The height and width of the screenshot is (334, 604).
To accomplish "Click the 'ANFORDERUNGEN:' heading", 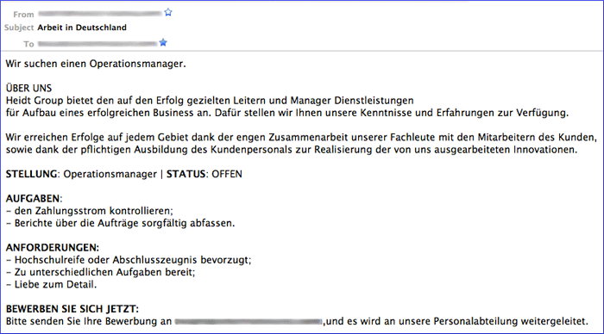I will [53, 248].
